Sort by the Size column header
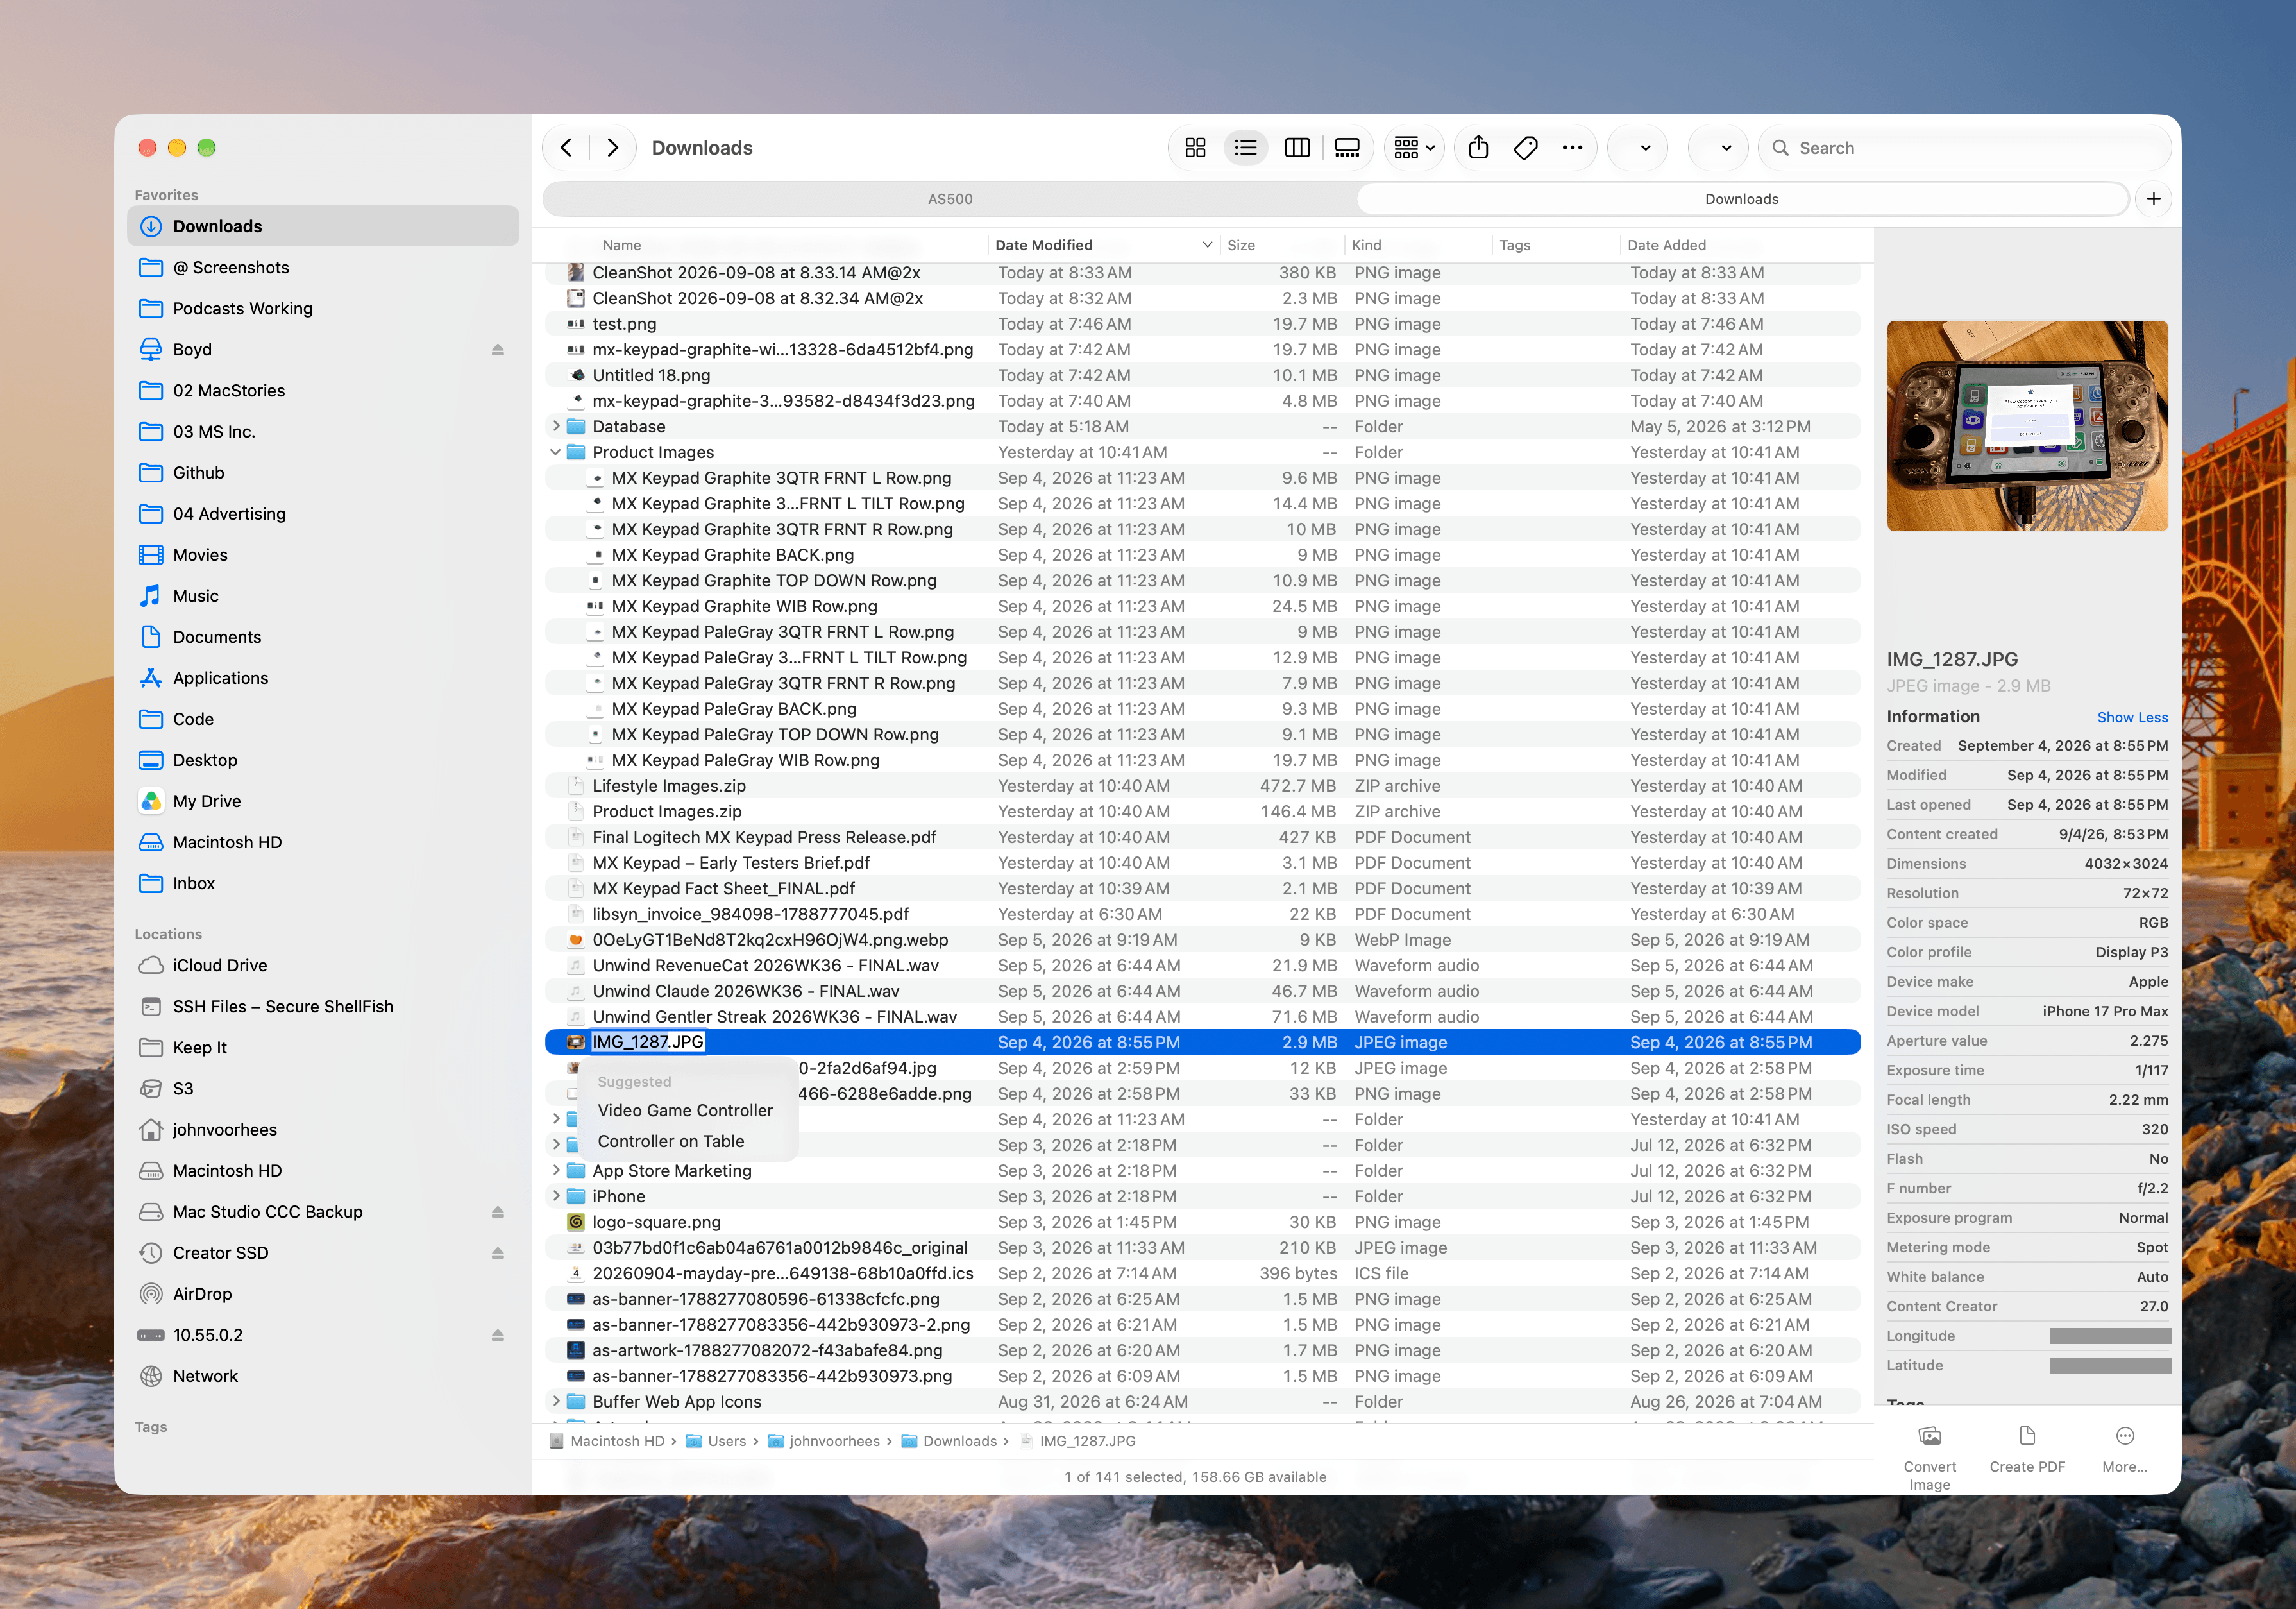The image size is (2296, 1609). (1282, 245)
